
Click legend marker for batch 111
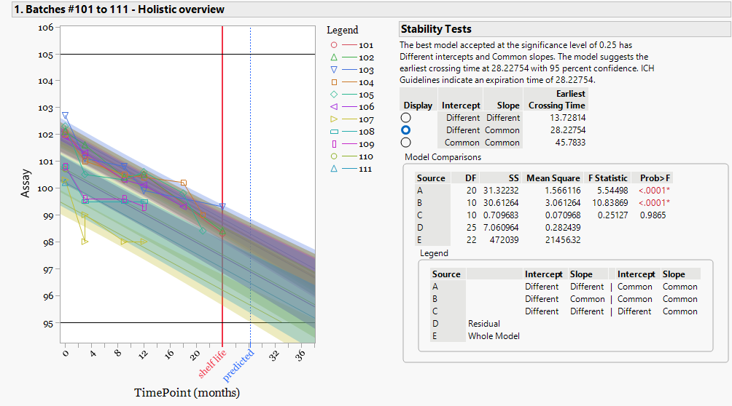(x=334, y=169)
